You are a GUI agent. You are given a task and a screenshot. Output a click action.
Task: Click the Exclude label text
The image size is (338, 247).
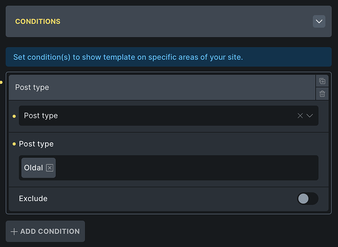tap(33, 199)
